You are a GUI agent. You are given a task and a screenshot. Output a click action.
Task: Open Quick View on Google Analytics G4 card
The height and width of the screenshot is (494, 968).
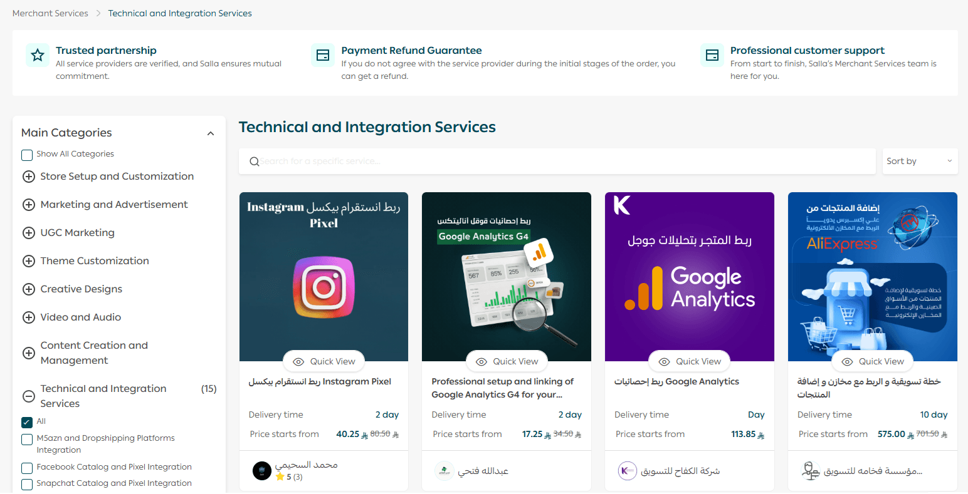click(507, 361)
